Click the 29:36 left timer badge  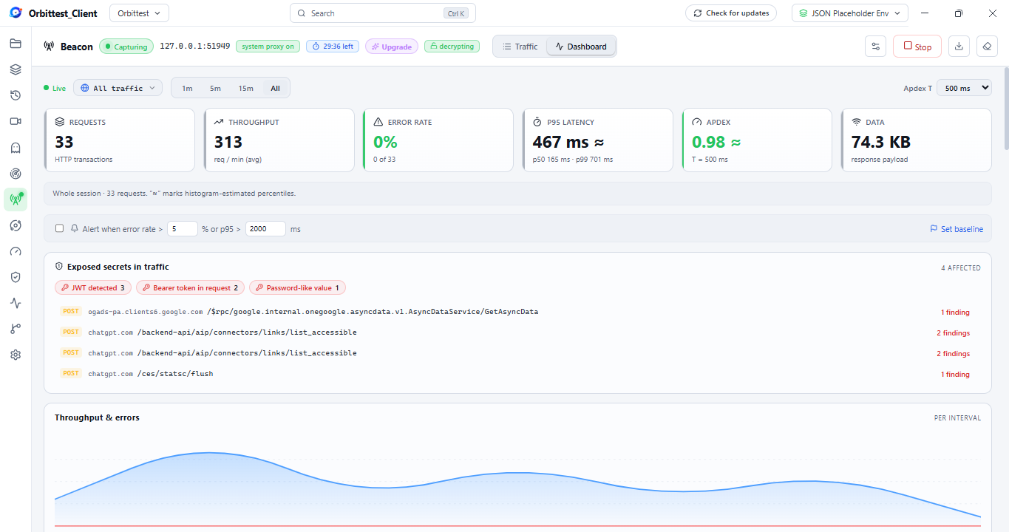[333, 47]
